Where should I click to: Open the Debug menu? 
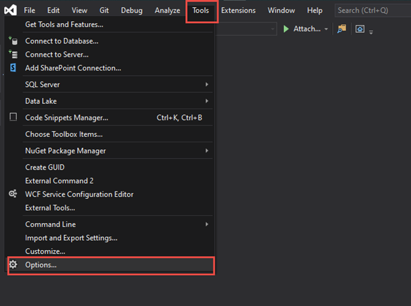click(132, 11)
